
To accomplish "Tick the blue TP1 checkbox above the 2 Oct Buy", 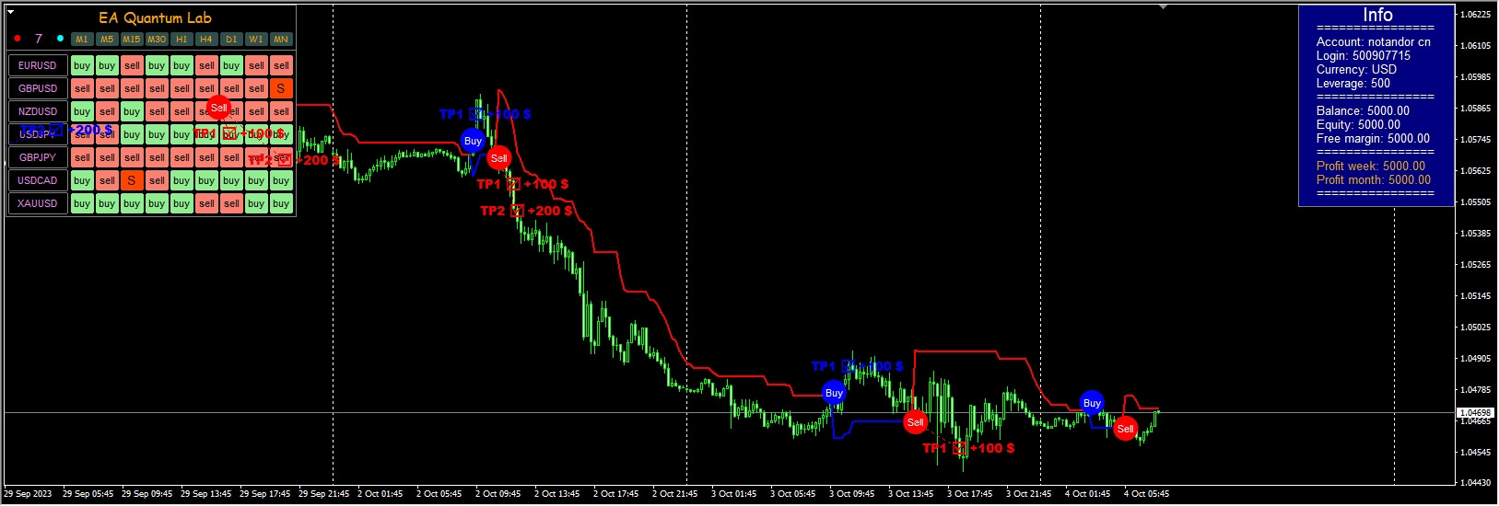I will point(476,114).
